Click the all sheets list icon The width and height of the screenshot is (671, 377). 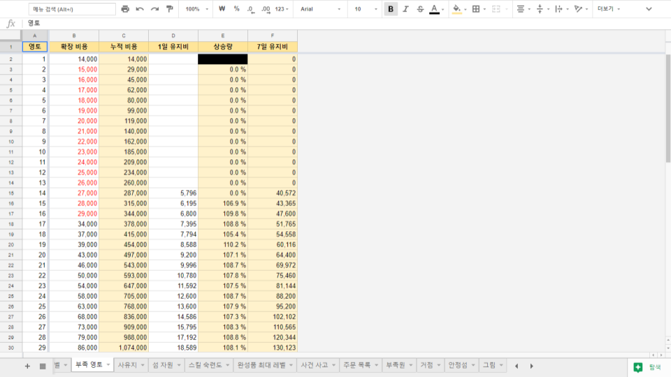tap(43, 366)
